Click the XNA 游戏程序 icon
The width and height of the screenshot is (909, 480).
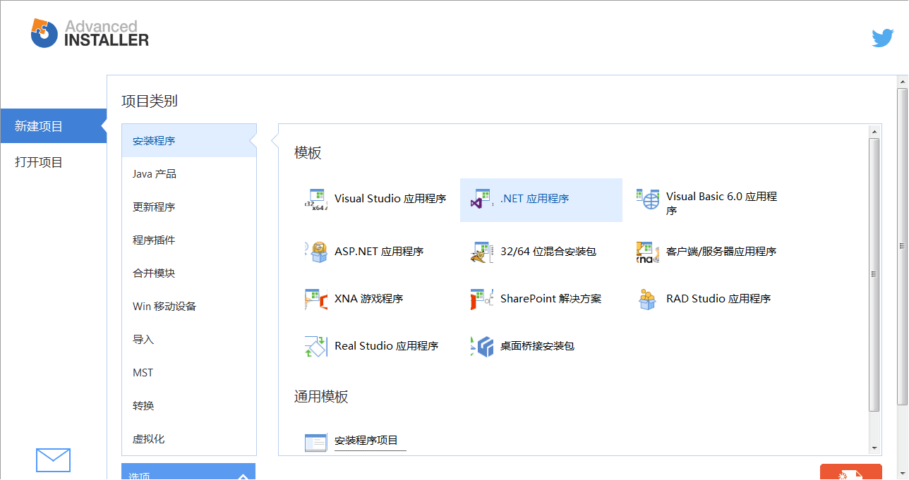(x=316, y=299)
